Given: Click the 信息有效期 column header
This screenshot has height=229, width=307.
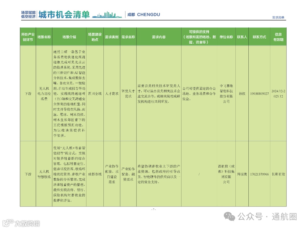Looking at the screenshot, I should pos(278,37).
